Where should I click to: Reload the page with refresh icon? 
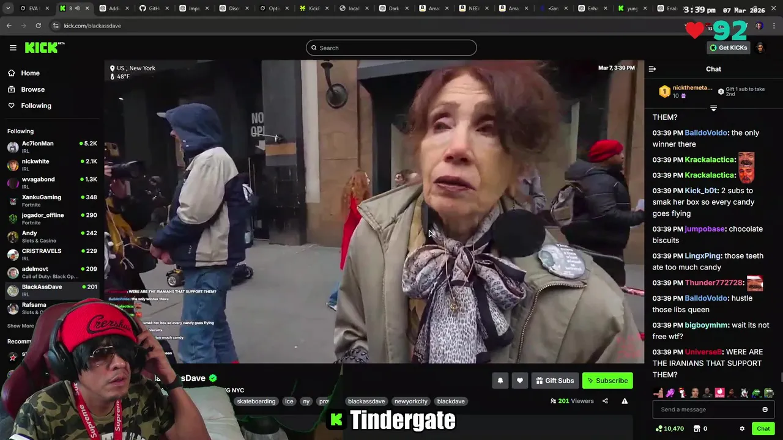(38, 26)
